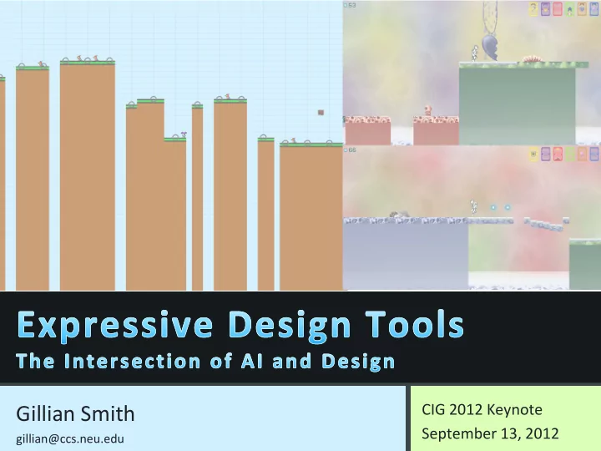Click the orange card in upper game screenshot
The width and height of the screenshot is (601, 451).
pos(583,9)
